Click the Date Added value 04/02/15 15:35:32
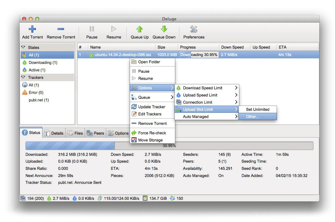 click(x=292, y=176)
